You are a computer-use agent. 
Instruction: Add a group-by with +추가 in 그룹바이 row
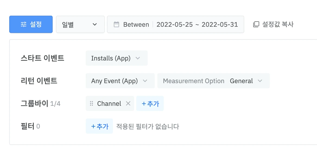point(150,104)
